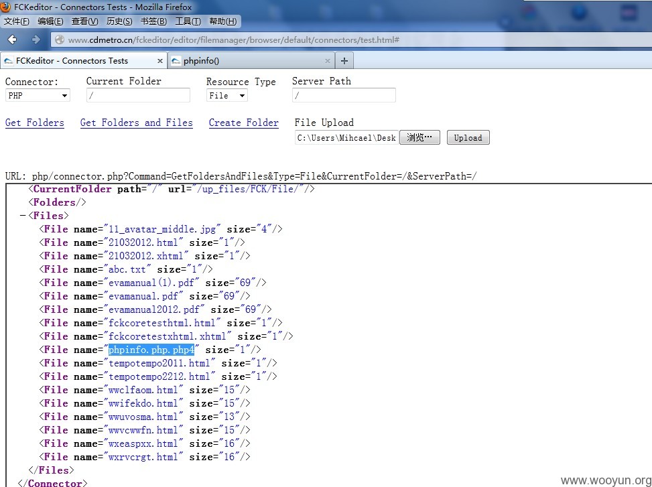Go back with the browser back arrow
The width and height of the screenshot is (652, 487).
(13, 40)
